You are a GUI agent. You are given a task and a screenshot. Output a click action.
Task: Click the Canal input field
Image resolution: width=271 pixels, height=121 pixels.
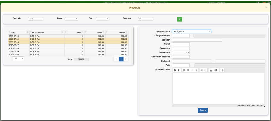(x=181, y=44)
